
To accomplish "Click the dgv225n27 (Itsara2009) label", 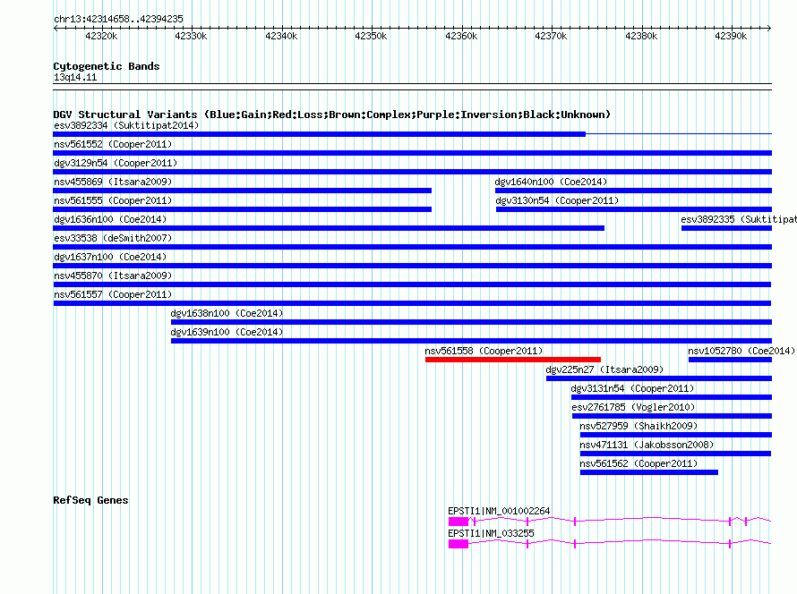I will (x=604, y=369).
